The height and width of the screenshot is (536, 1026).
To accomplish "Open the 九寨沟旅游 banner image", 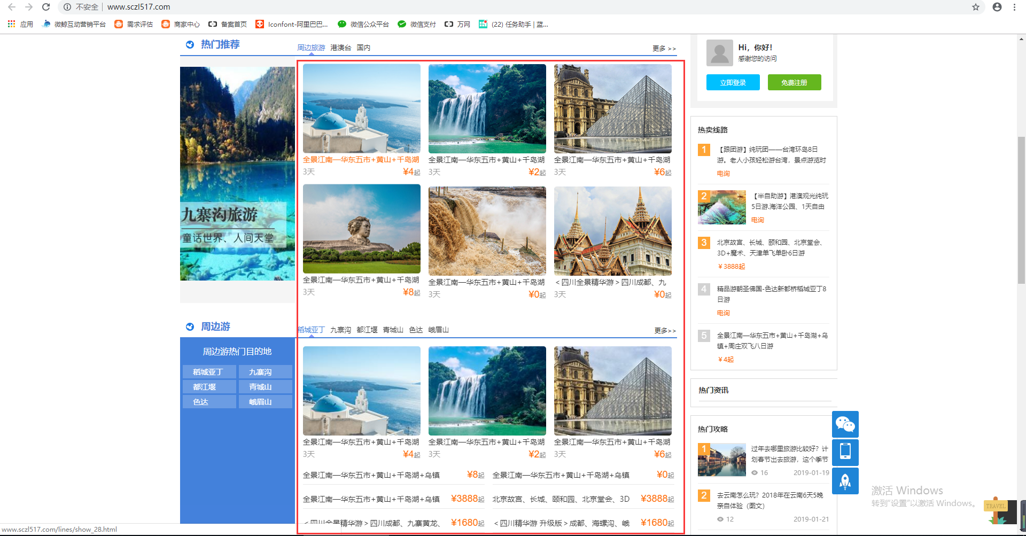I will pyautogui.click(x=237, y=173).
